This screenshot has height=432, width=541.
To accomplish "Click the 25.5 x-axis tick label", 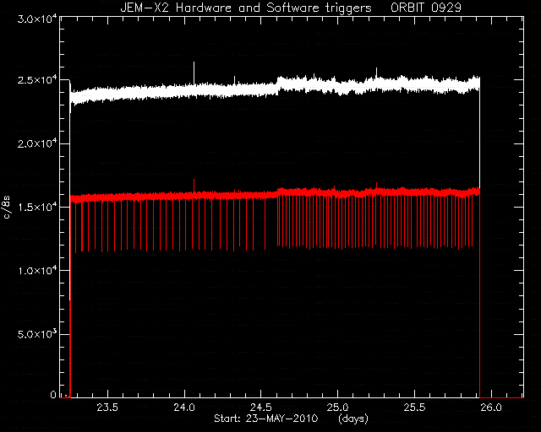I will [414, 408].
